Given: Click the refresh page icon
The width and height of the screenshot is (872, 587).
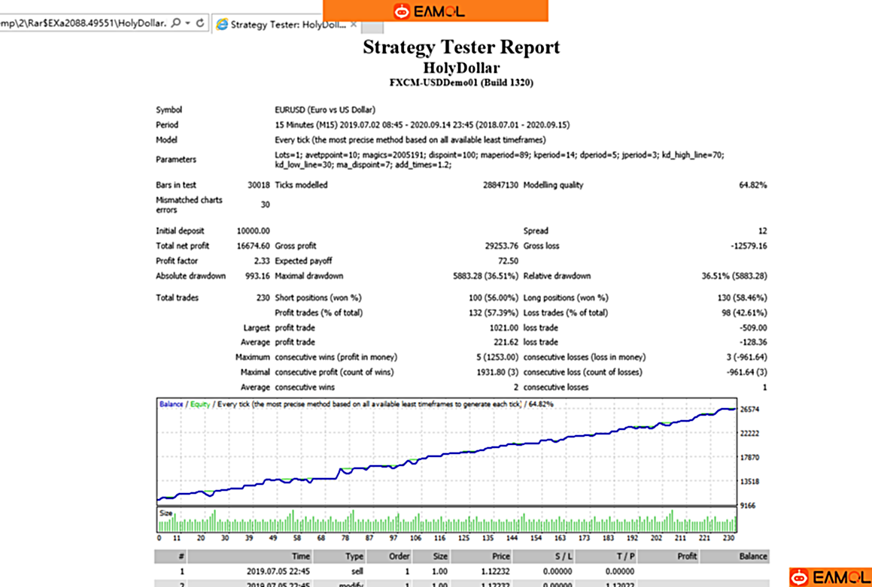Looking at the screenshot, I should click(x=200, y=23).
